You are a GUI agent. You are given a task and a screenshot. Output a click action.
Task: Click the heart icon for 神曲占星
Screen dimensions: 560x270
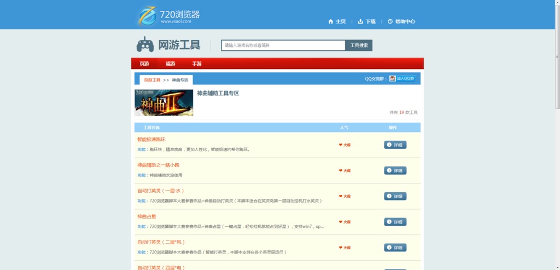coord(341,222)
